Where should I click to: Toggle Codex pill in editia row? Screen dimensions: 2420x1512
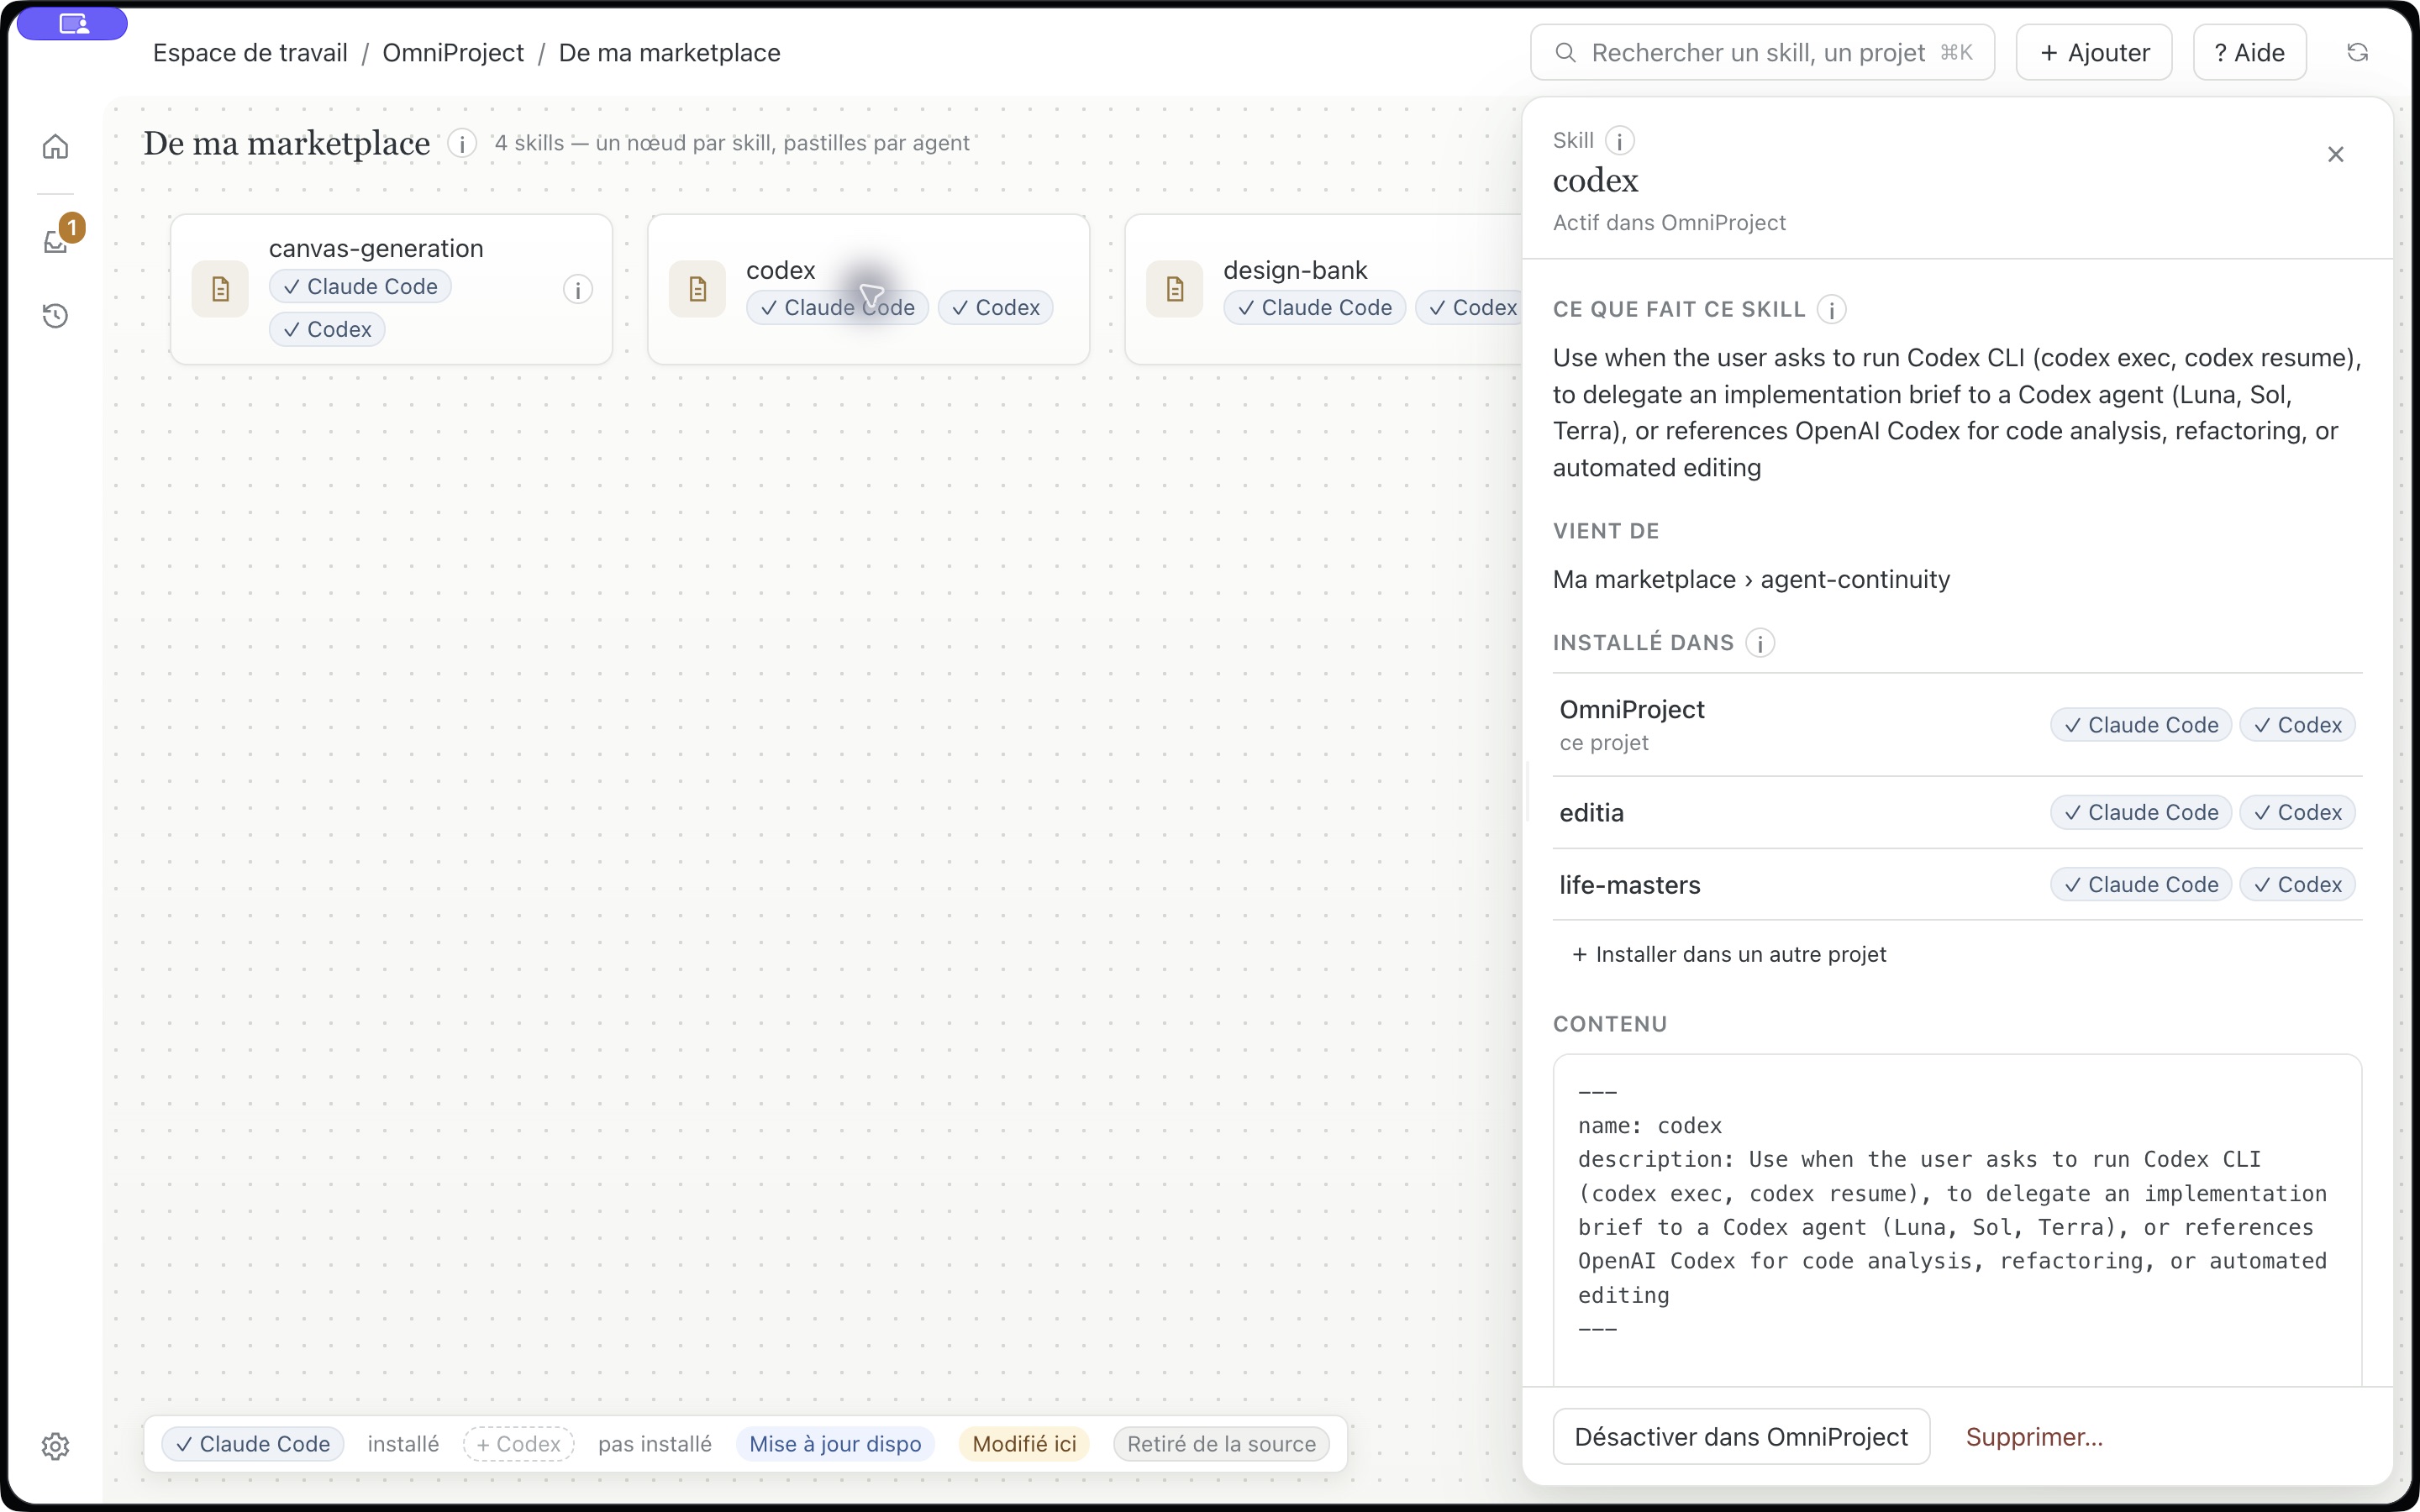click(x=2298, y=813)
